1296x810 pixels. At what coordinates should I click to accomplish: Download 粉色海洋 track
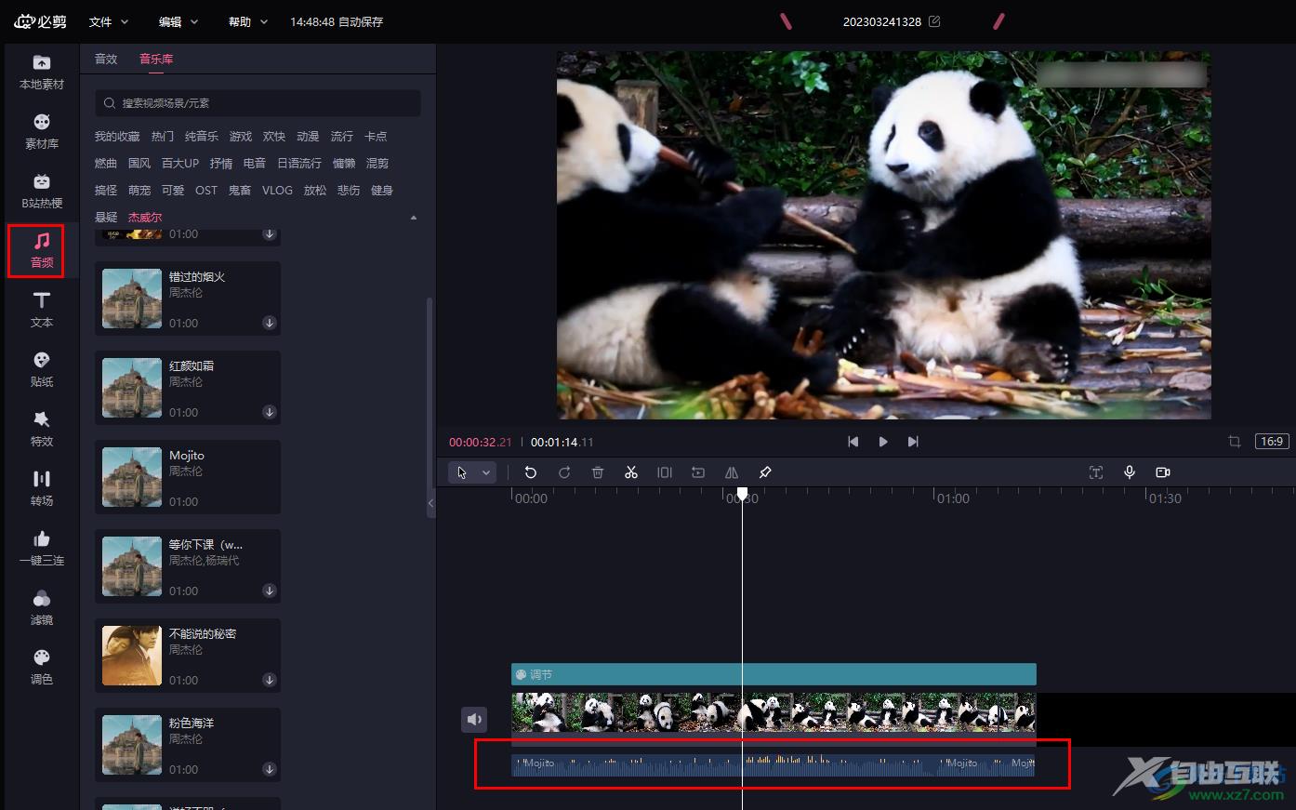[x=269, y=769]
